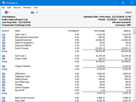Select the -40,624.48 group net change total
136x102 pixels.
coord(100,51)
